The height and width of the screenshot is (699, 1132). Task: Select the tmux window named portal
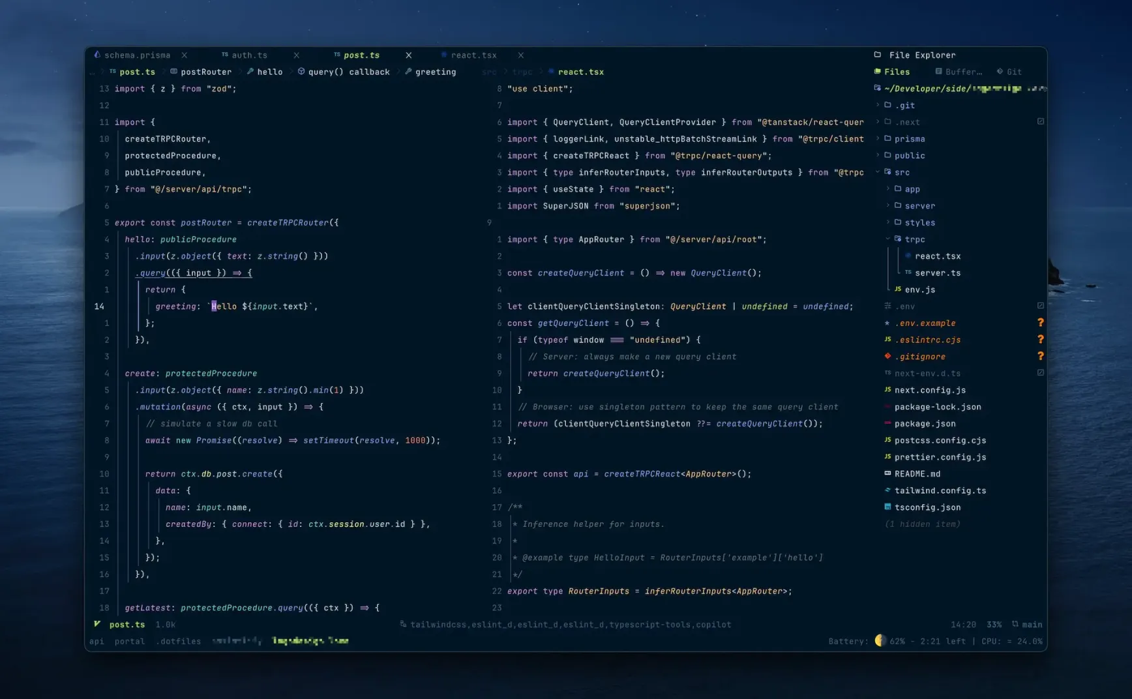[x=130, y=641]
